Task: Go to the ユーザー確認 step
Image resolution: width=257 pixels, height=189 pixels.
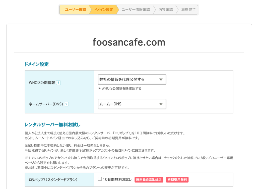Action: pos(75,10)
